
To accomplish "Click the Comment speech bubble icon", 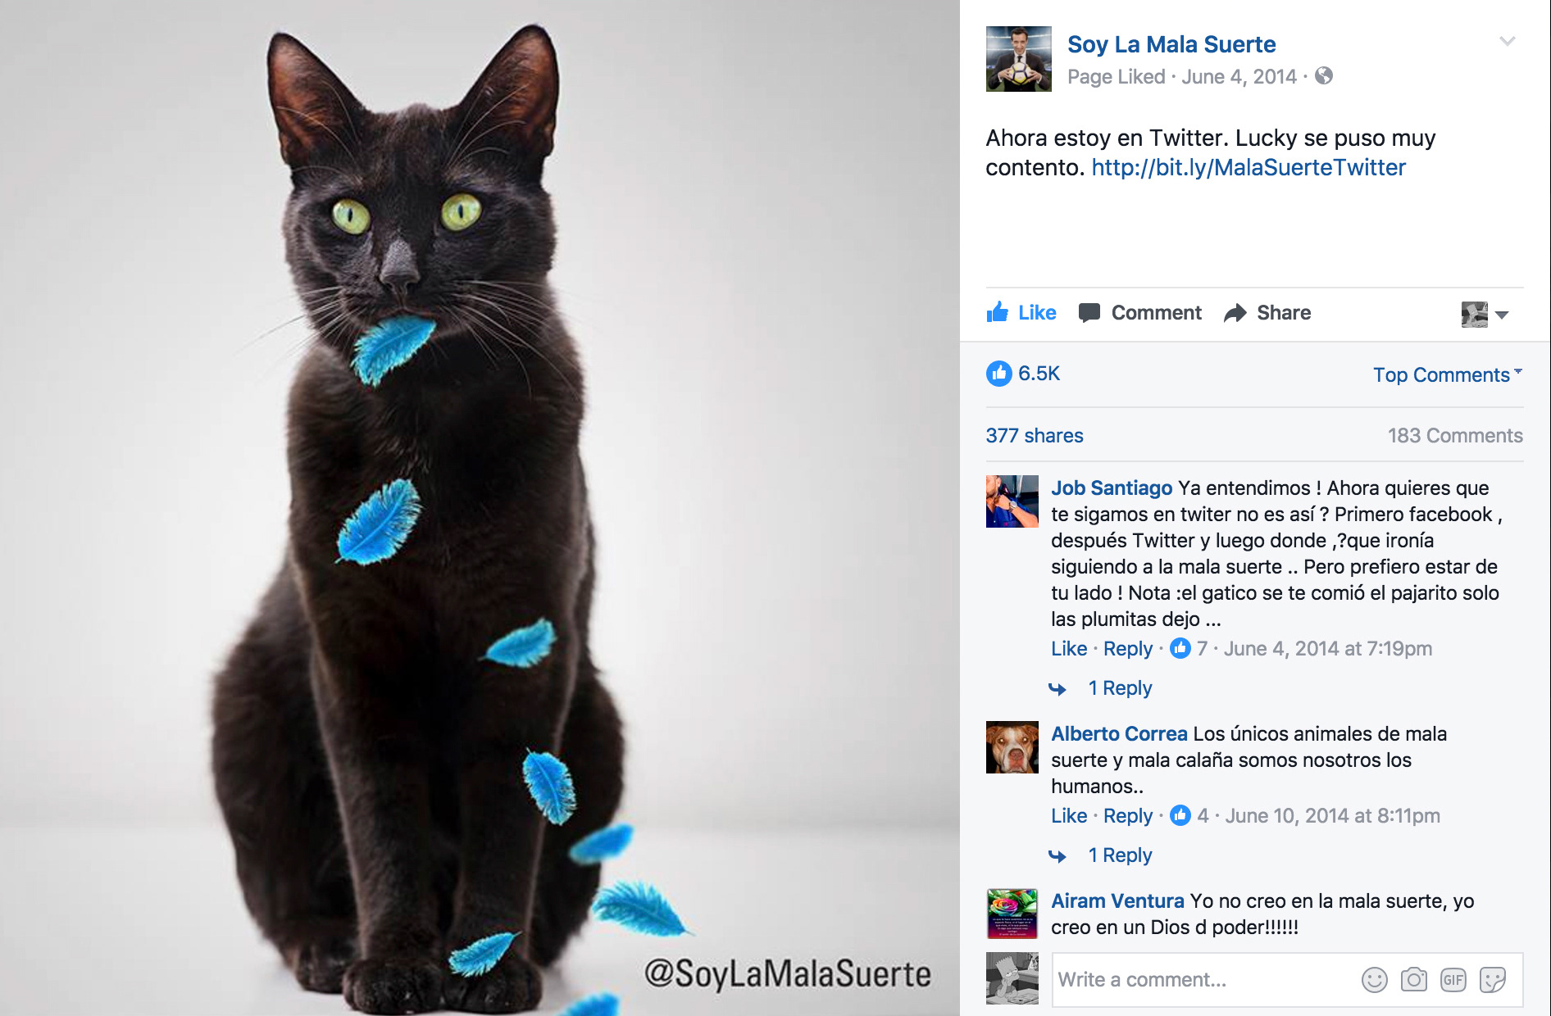I will click(1089, 313).
